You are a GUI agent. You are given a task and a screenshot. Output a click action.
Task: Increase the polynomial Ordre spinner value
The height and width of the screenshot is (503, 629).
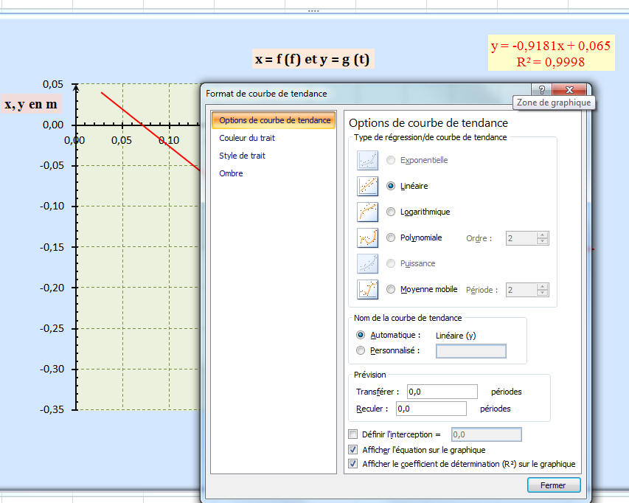pyautogui.click(x=542, y=235)
